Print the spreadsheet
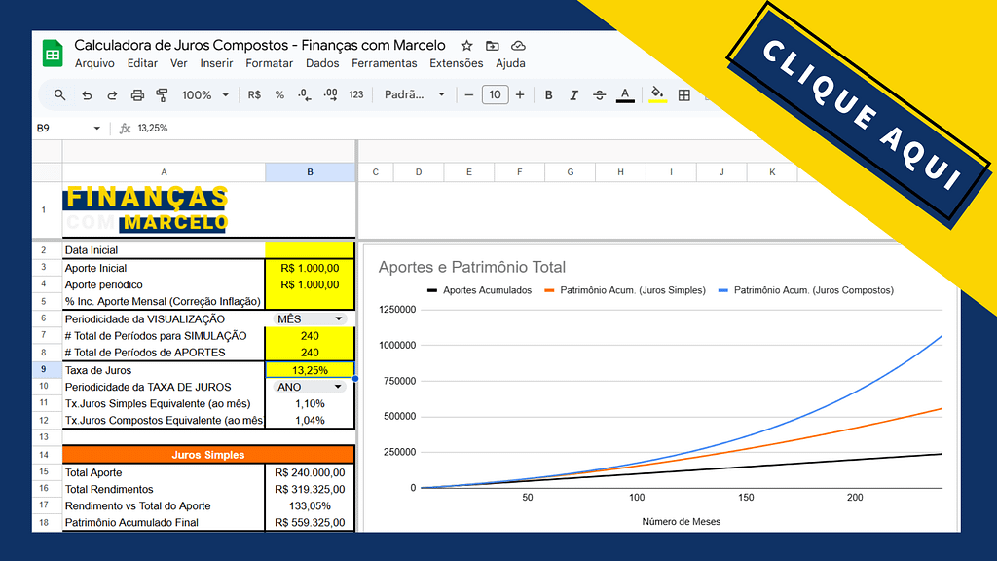Image resolution: width=997 pixels, height=561 pixels. tap(137, 95)
